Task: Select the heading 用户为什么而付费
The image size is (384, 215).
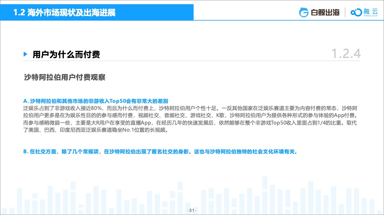Action: (x=66, y=55)
